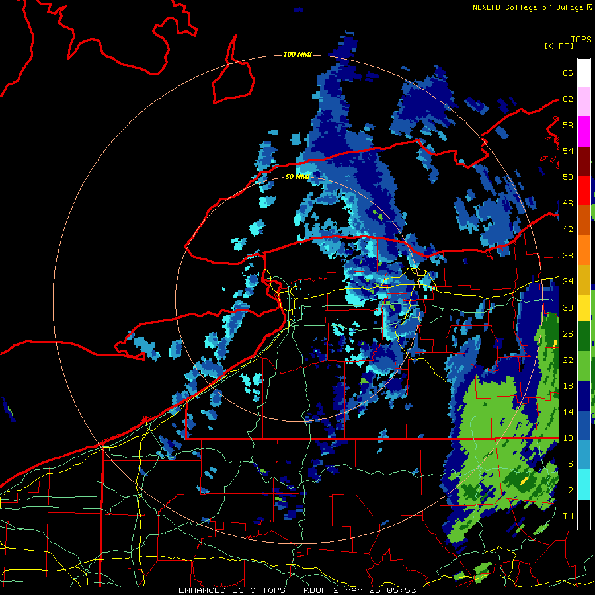Click the legend value 22

point(568,360)
